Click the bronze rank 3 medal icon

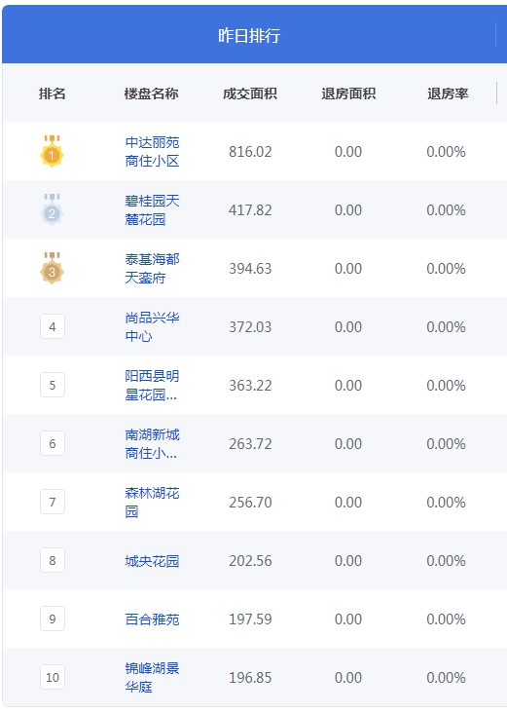[x=52, y=268]
